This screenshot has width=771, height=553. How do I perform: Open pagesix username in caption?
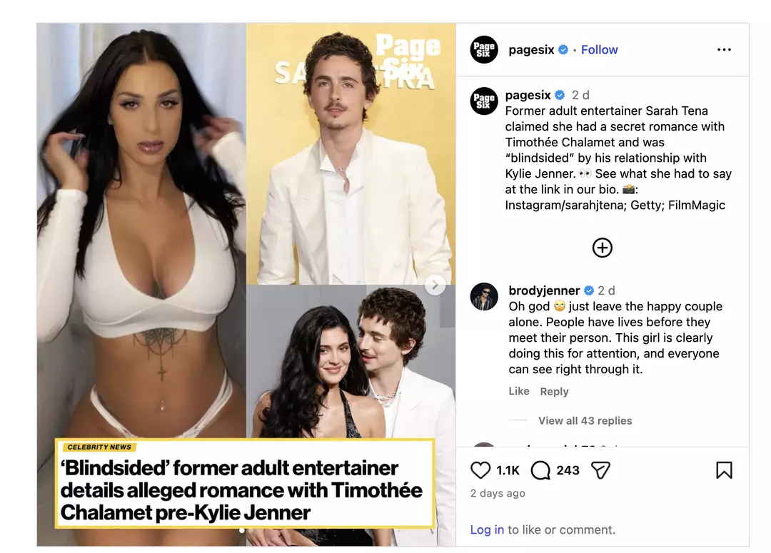click(528, 95)
